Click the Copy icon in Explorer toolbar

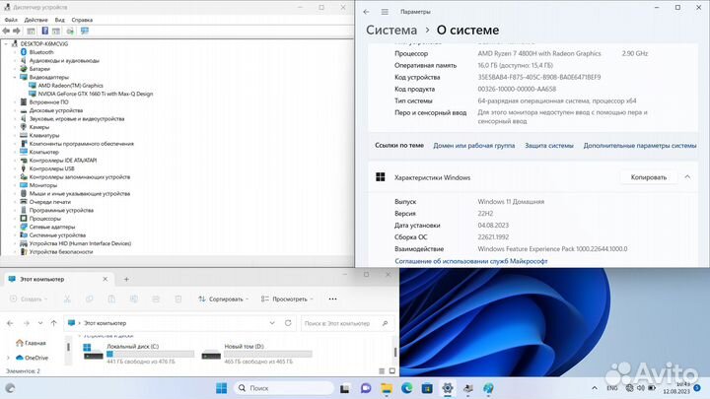pos(89,299)
